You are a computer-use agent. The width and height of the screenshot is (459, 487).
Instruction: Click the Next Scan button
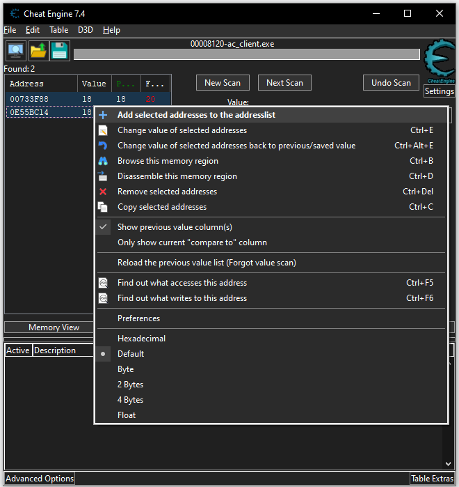click(284, 83)
